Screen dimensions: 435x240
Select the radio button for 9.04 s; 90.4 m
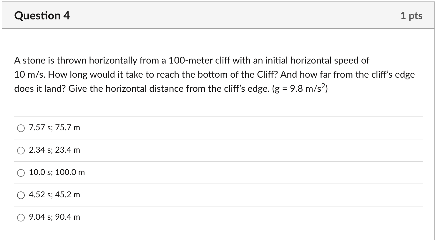[21, 217]
